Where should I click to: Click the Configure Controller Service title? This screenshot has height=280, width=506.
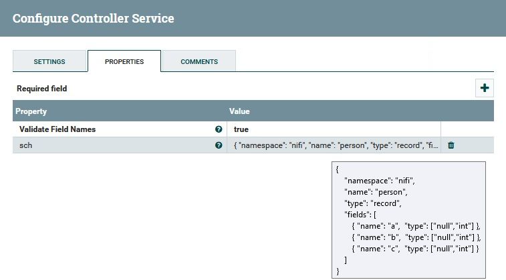93,19
